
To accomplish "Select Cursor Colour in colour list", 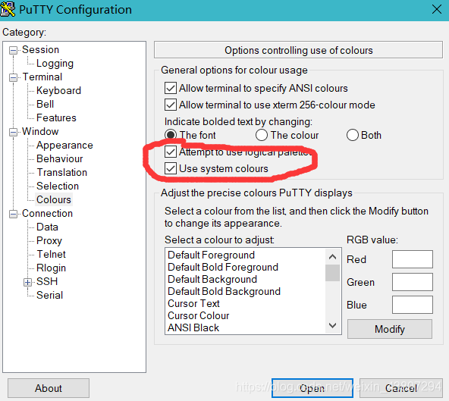I will (x=199, y=315).
